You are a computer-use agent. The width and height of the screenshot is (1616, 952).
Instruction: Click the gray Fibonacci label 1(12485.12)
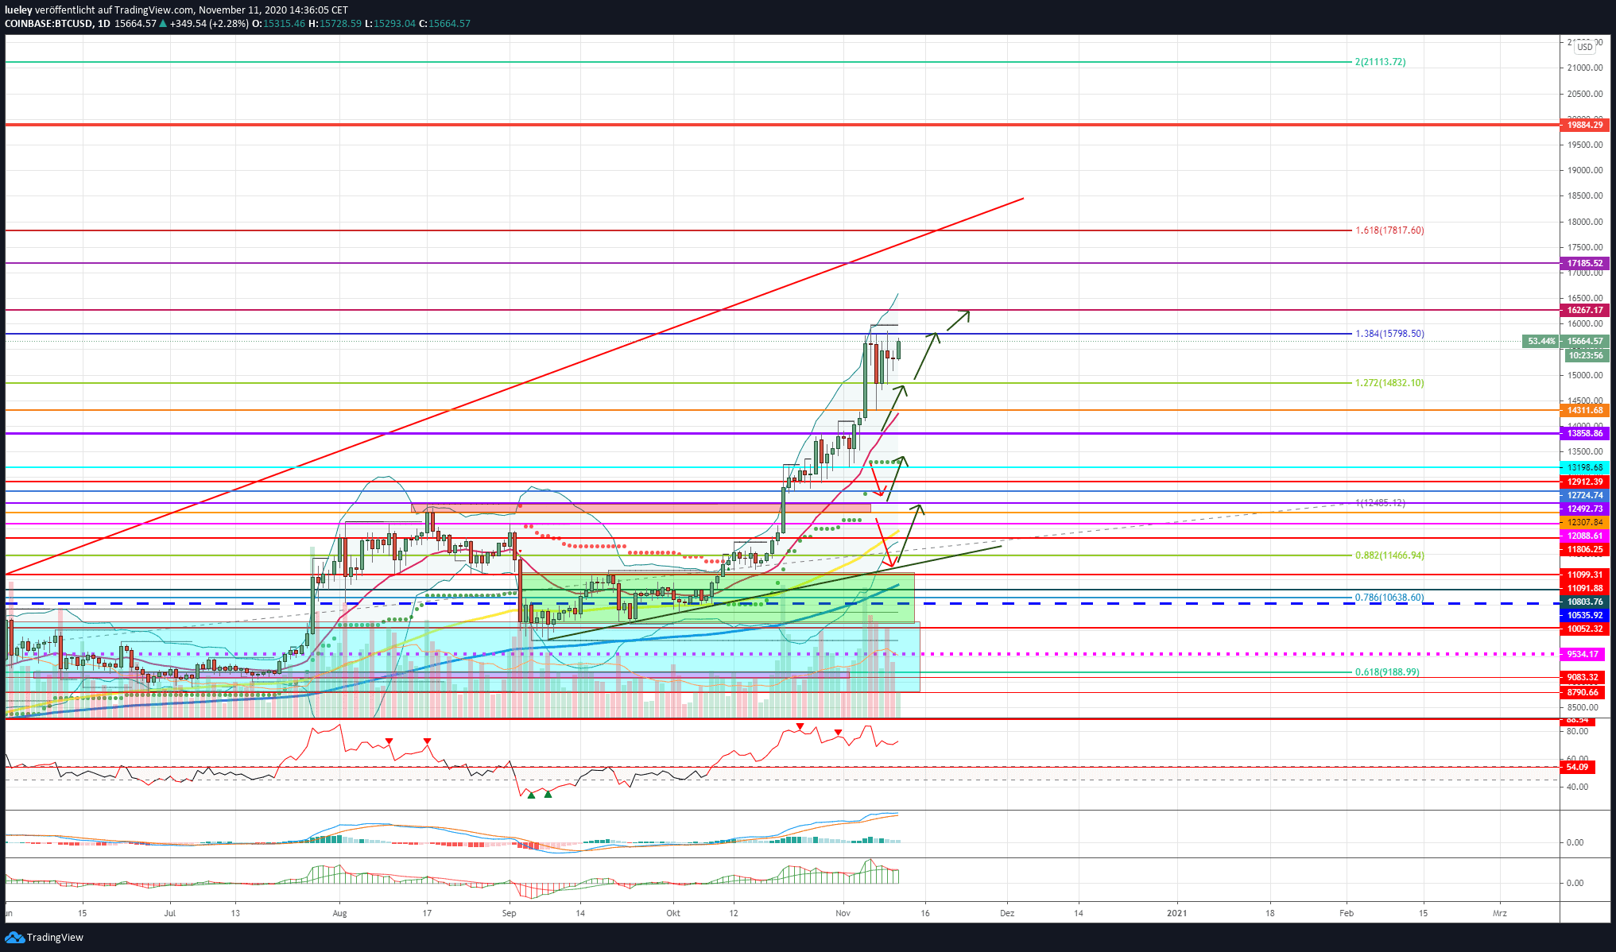coord(1380,503)
